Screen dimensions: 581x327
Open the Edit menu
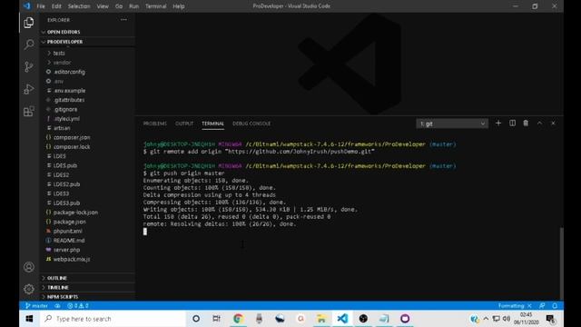(56, 6)
